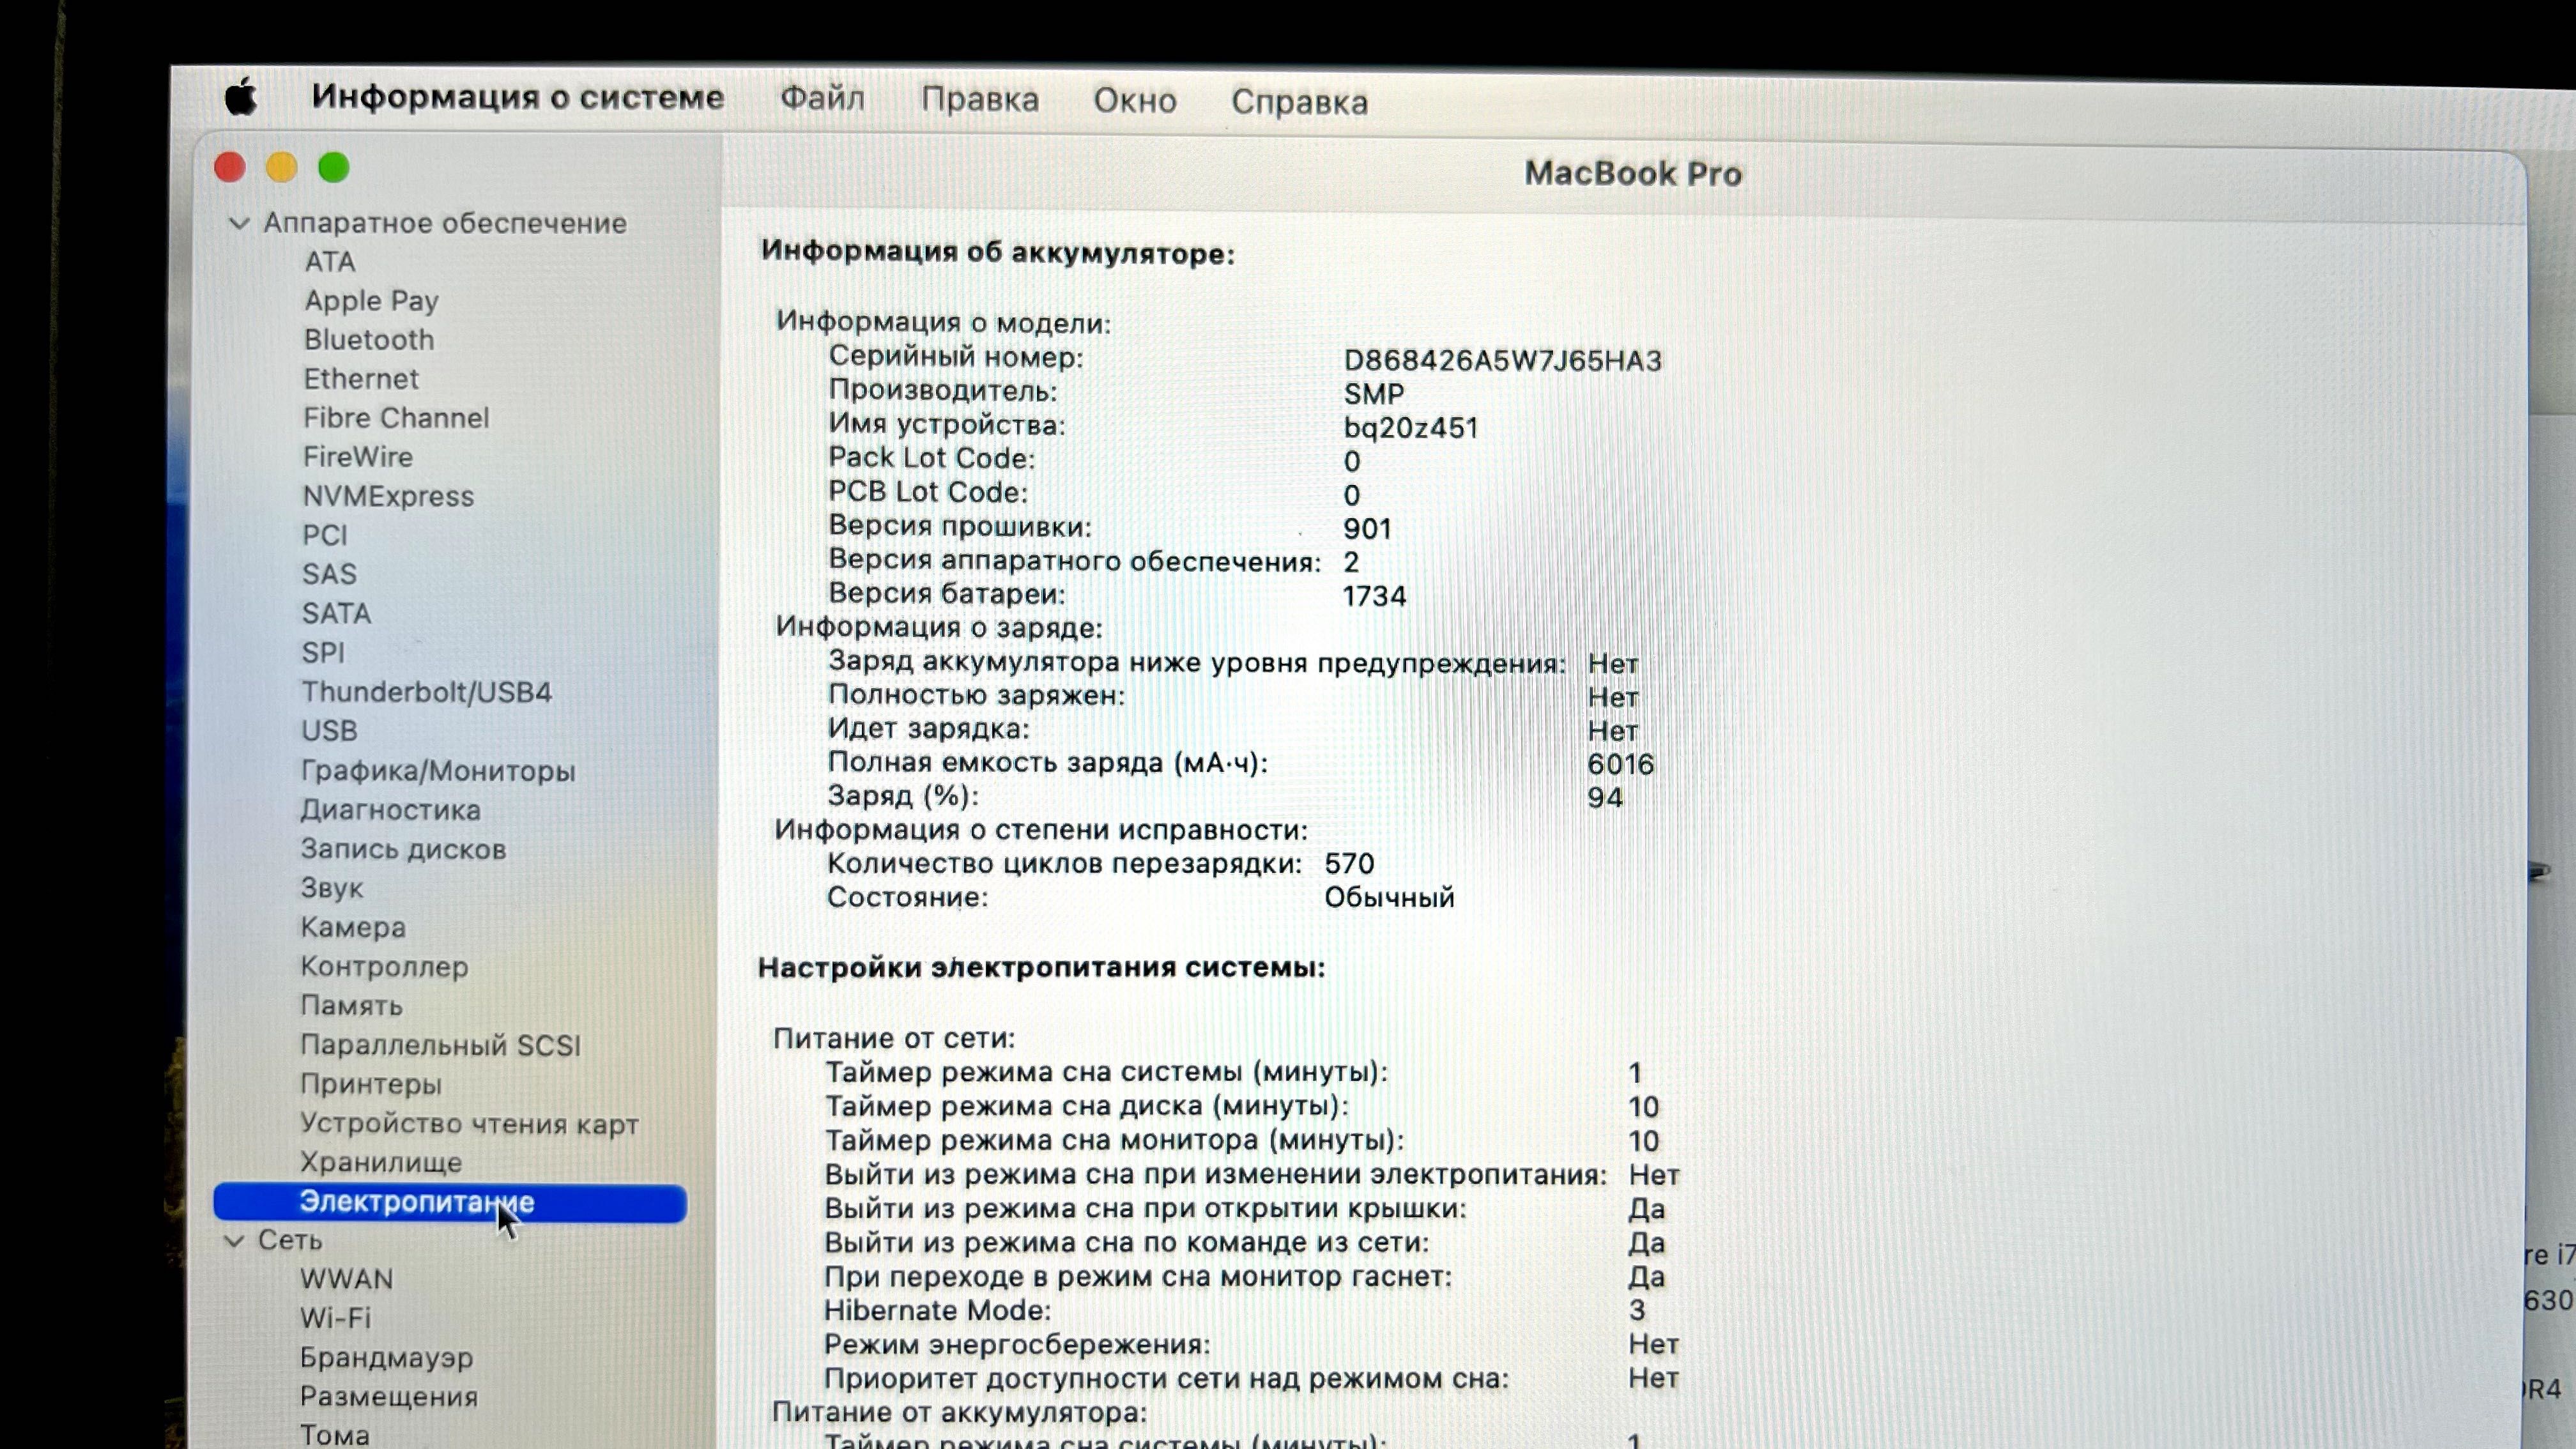Select WWAN under Сеть
This screenshot has height=1449, width=2576.
[346, 1280]
